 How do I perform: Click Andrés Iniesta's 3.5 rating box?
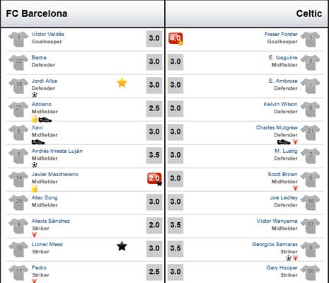pos(154,155)
